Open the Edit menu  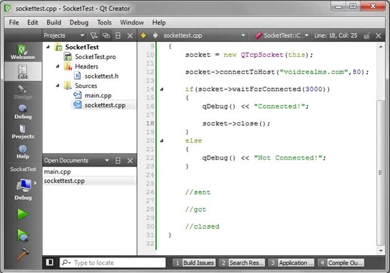32,22
